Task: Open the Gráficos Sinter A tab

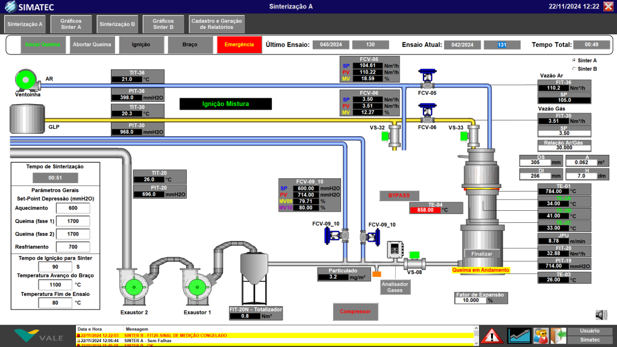Action: click(x=71, y=24)
